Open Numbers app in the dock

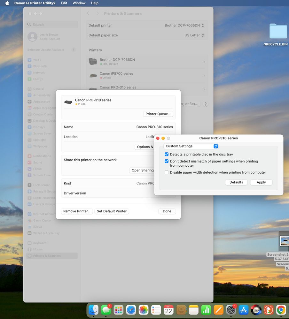pos(206,309)
